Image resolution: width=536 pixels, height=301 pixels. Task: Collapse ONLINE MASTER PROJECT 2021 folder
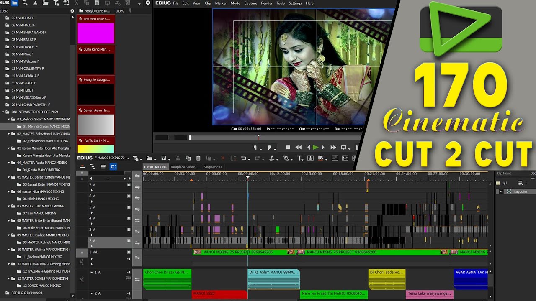(3, 112)
